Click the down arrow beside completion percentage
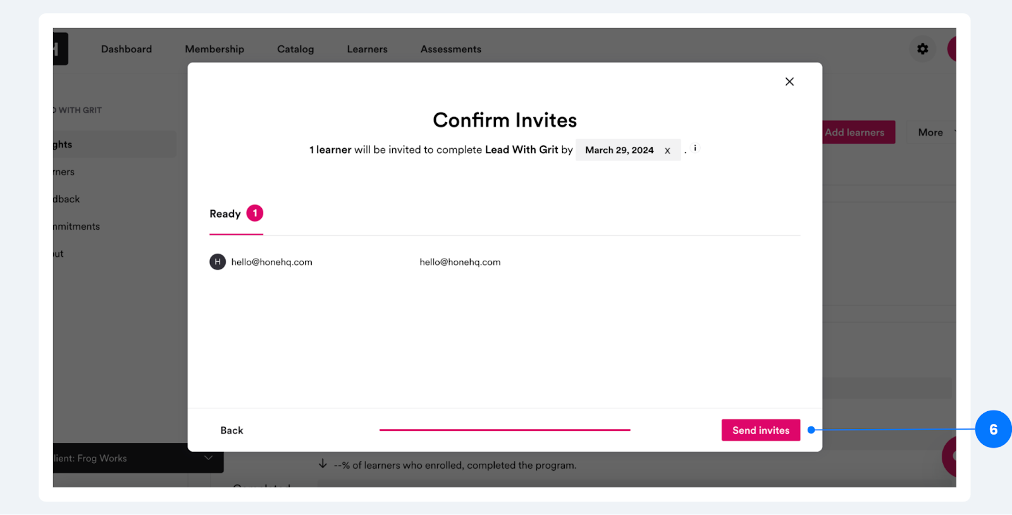The width and height of the screenshot is (1012, 515). click(x=323, y=464)
